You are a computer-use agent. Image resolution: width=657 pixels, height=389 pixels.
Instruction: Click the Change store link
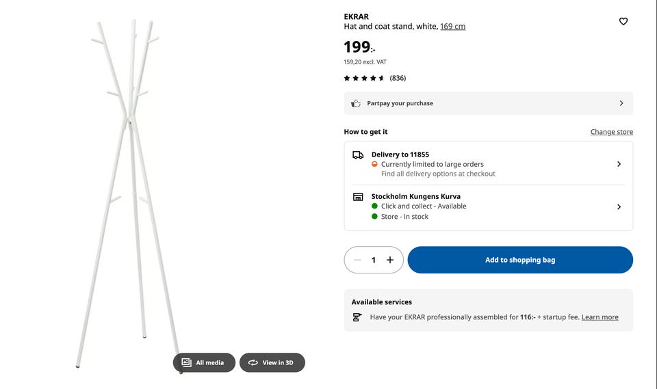tap(611, 132)
